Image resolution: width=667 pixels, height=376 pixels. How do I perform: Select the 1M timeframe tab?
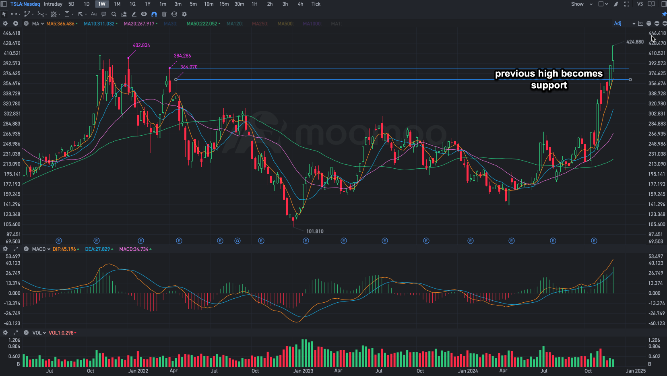coord(117,4)
